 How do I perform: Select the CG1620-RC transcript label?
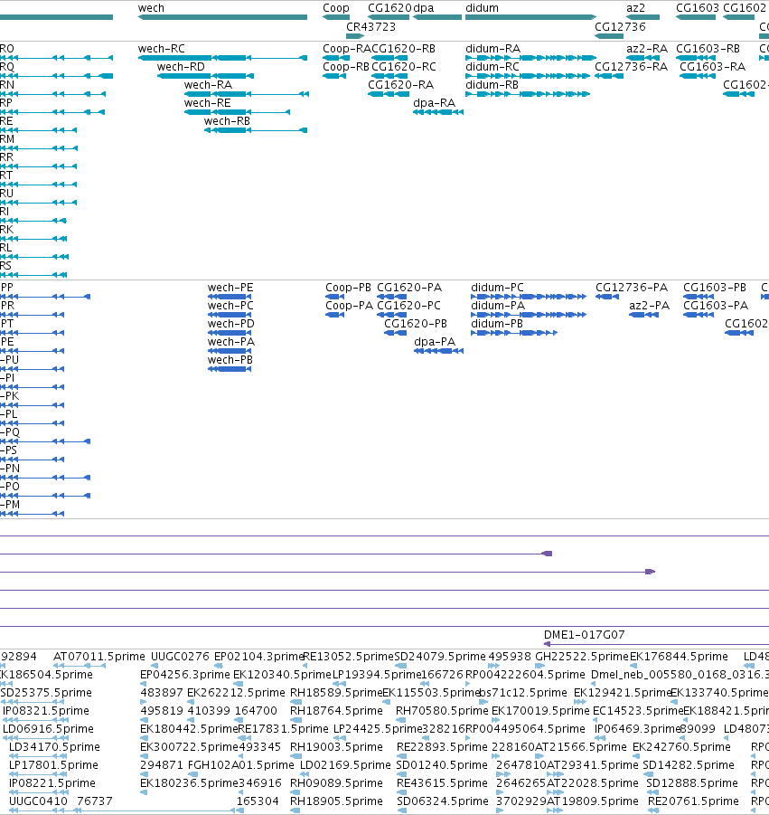(x=404, y=67)
